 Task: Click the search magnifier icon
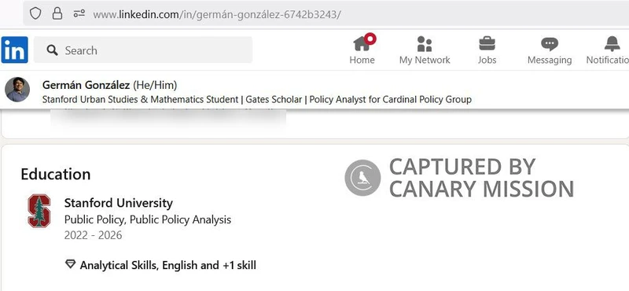(52, 50)
